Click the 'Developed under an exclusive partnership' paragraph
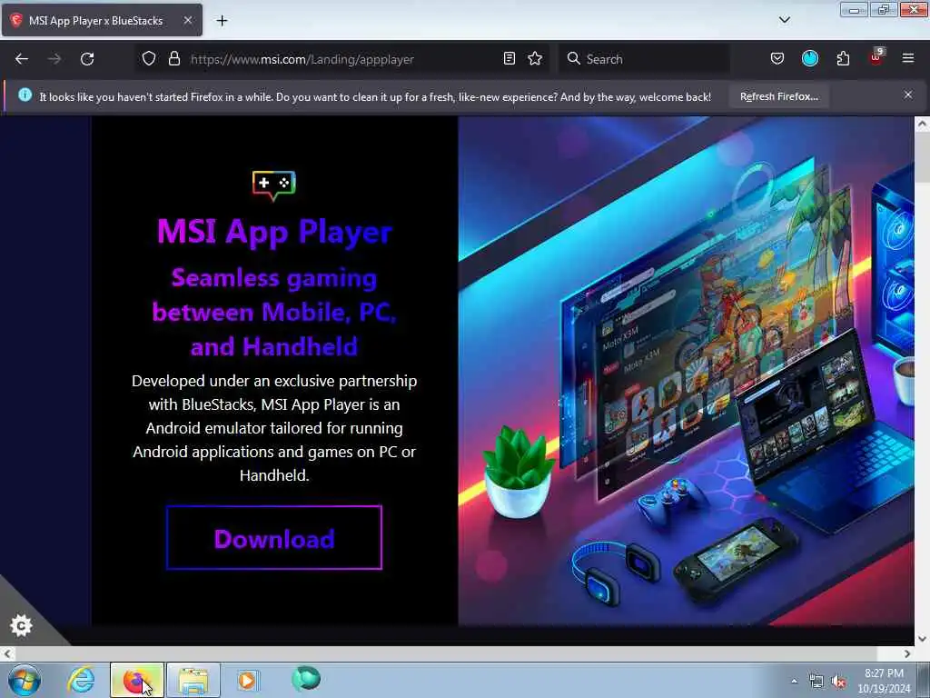930x698 pixels. pos(274,428)
